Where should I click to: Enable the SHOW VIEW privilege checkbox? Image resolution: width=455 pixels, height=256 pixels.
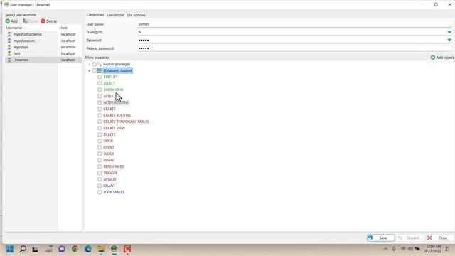tap(100, 90)
